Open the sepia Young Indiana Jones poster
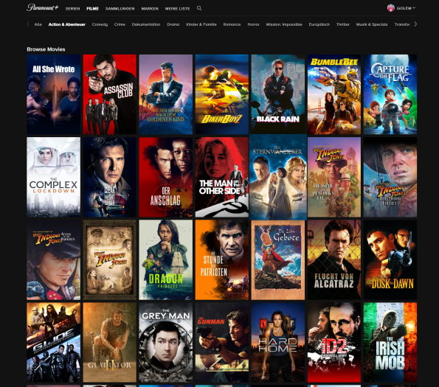439x387 pixels. [x=110, y=259]
